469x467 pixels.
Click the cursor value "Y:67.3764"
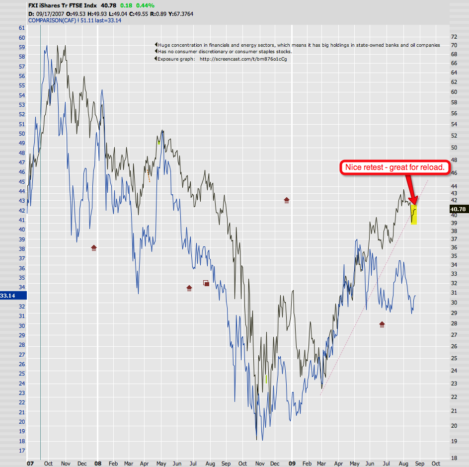(x=181, y=14)
